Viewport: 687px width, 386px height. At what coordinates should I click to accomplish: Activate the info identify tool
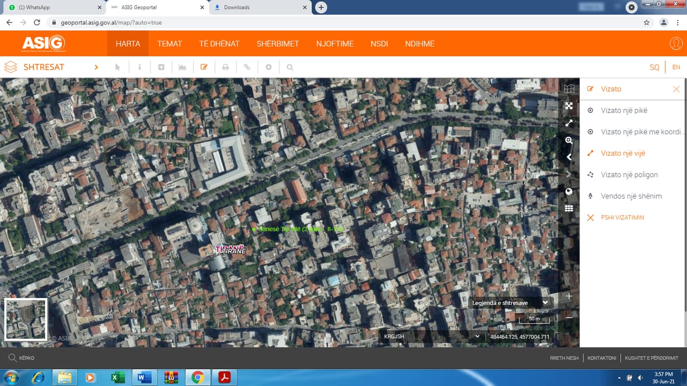click(139, 67)
